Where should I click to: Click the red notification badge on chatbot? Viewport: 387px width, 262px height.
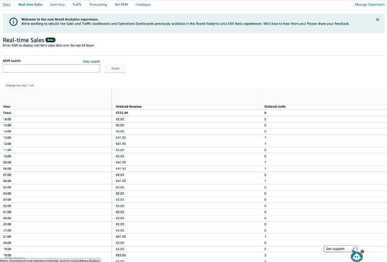362,251
